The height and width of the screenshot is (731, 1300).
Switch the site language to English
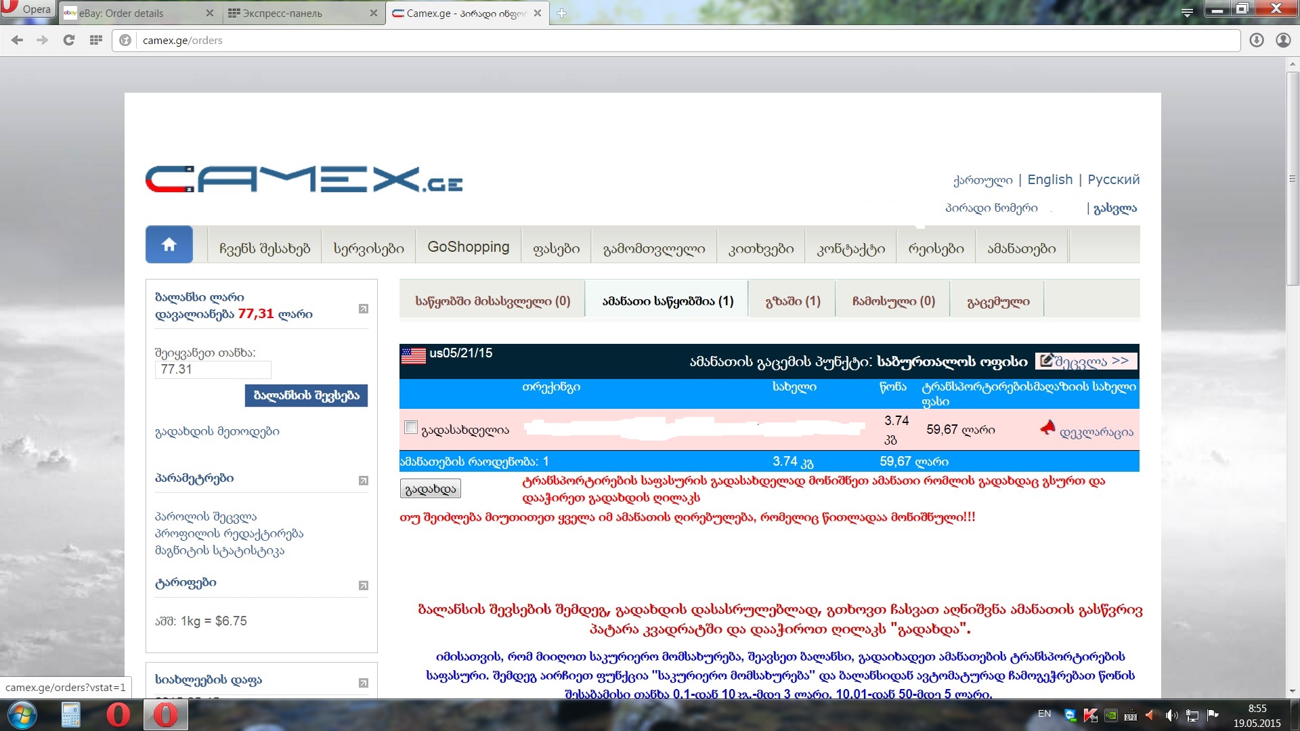(1049, 179)
